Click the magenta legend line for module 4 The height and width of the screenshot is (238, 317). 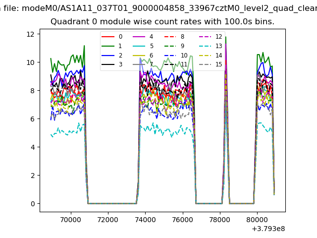[x=140, y=37]
